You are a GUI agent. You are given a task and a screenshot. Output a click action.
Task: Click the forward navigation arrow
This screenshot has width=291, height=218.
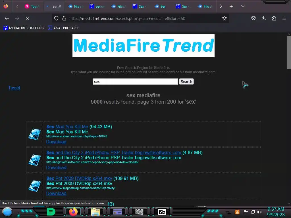17,18
